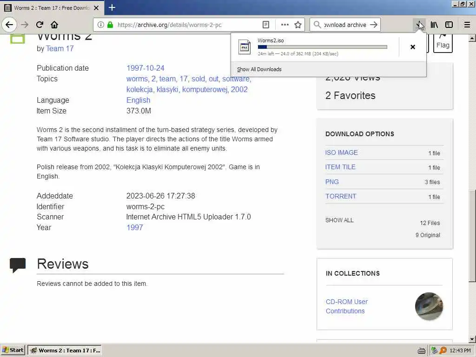
Task: Click the '12 Files' count
Action: pos(430,223)
